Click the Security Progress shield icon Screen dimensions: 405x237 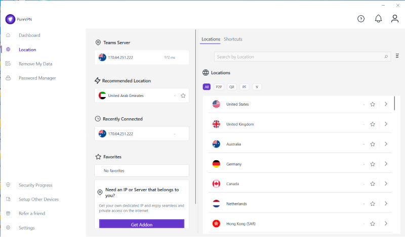click(x=8, y=184)
